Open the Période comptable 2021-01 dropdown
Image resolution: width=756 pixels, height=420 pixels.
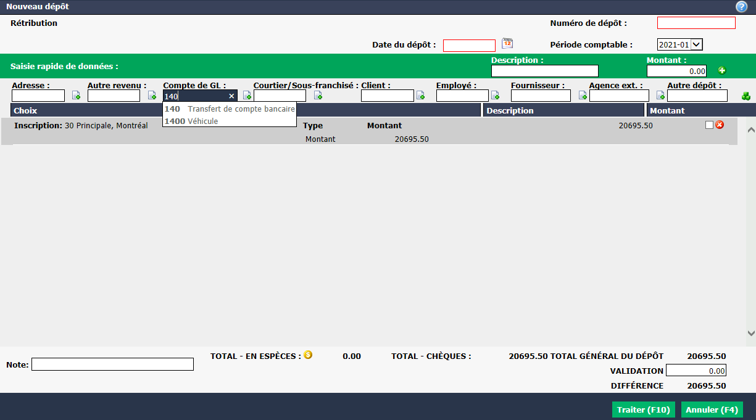click(680, 44)
